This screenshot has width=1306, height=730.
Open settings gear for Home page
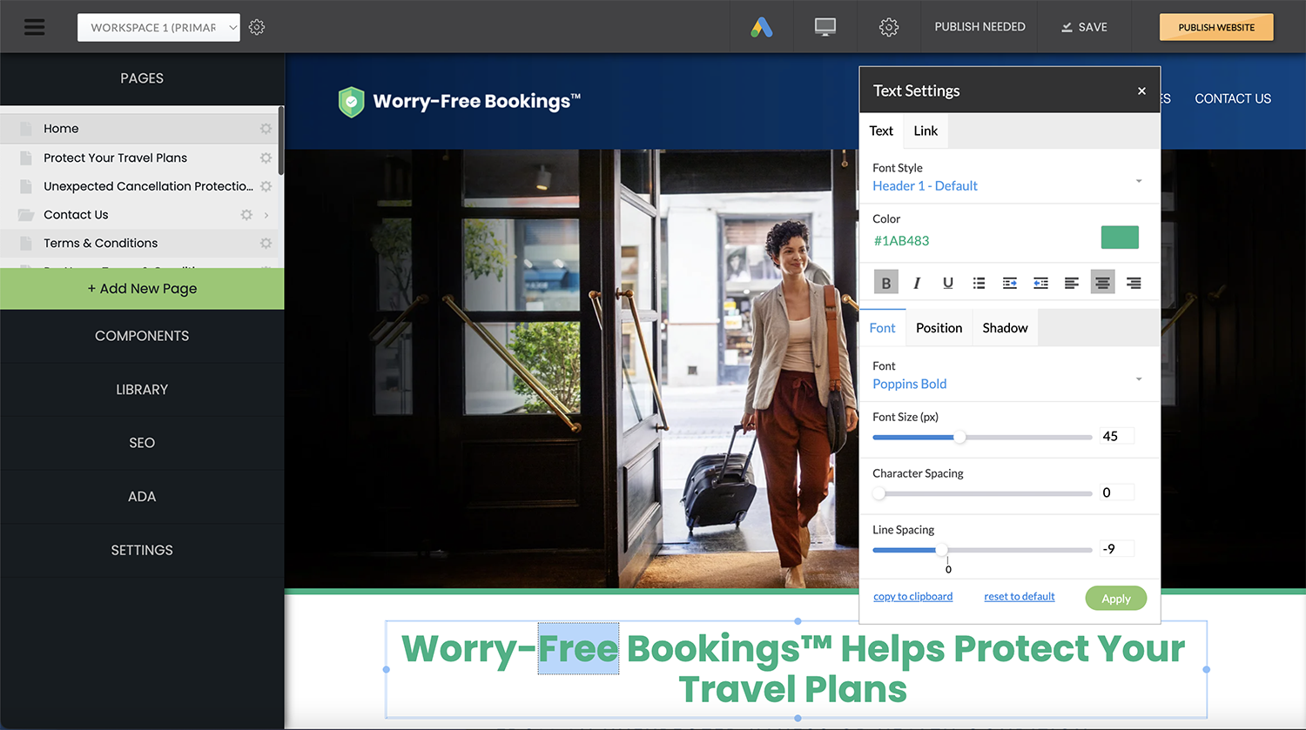click(266, 129)
